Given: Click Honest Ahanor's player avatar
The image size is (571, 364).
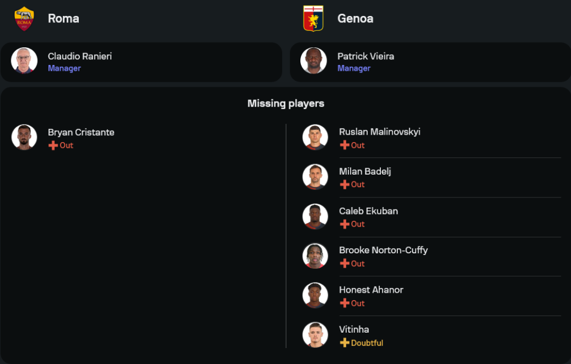Looking at the screenshot, I should pyautogui.click(x=315, y=296).
